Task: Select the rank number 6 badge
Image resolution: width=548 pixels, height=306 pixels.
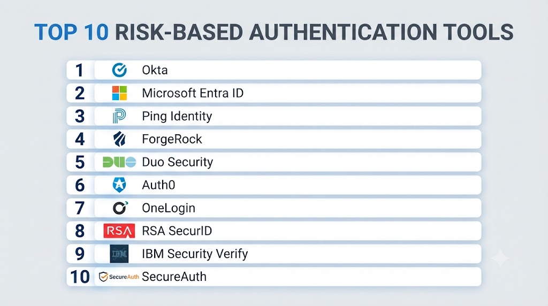Action: [80, 185]
